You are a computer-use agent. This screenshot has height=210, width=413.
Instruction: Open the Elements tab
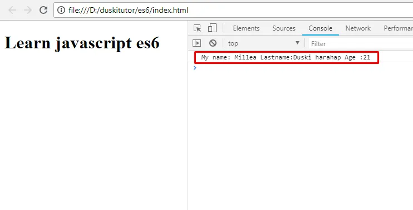[246, 28]
